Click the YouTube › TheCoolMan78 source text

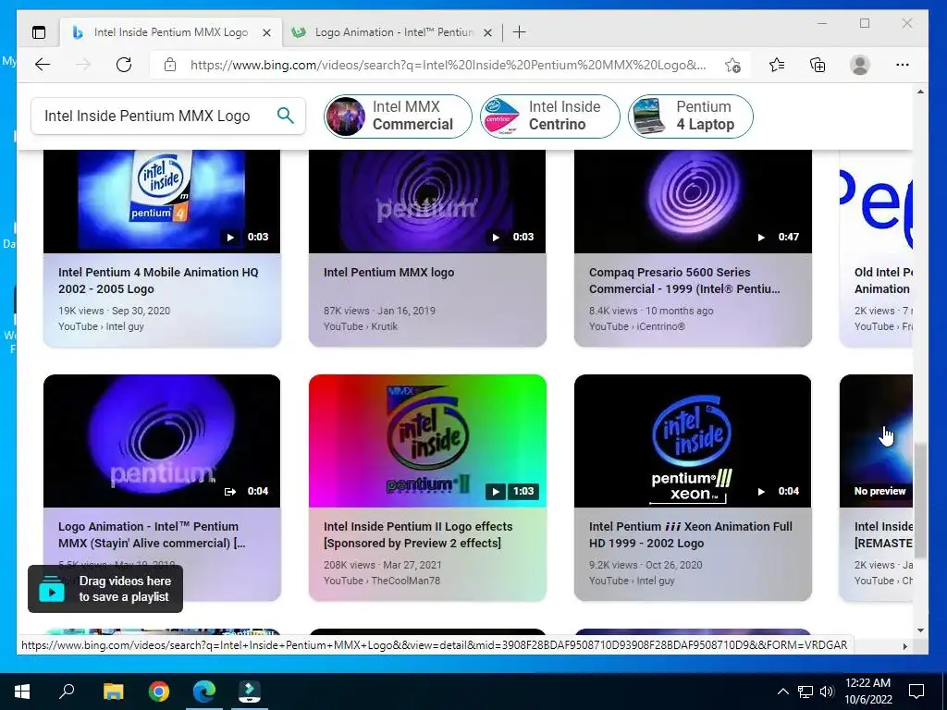pyautogui.click(x=382, y=581)
